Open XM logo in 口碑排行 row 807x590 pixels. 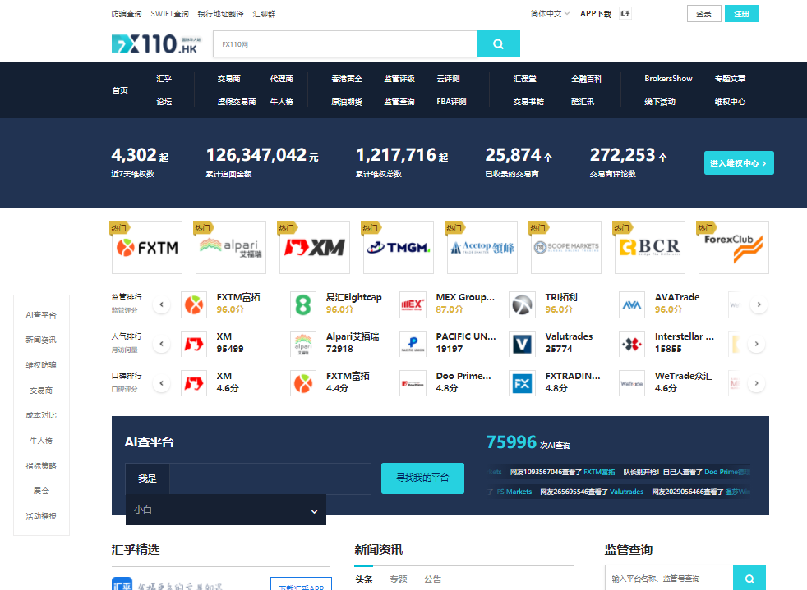pos(194,383)
